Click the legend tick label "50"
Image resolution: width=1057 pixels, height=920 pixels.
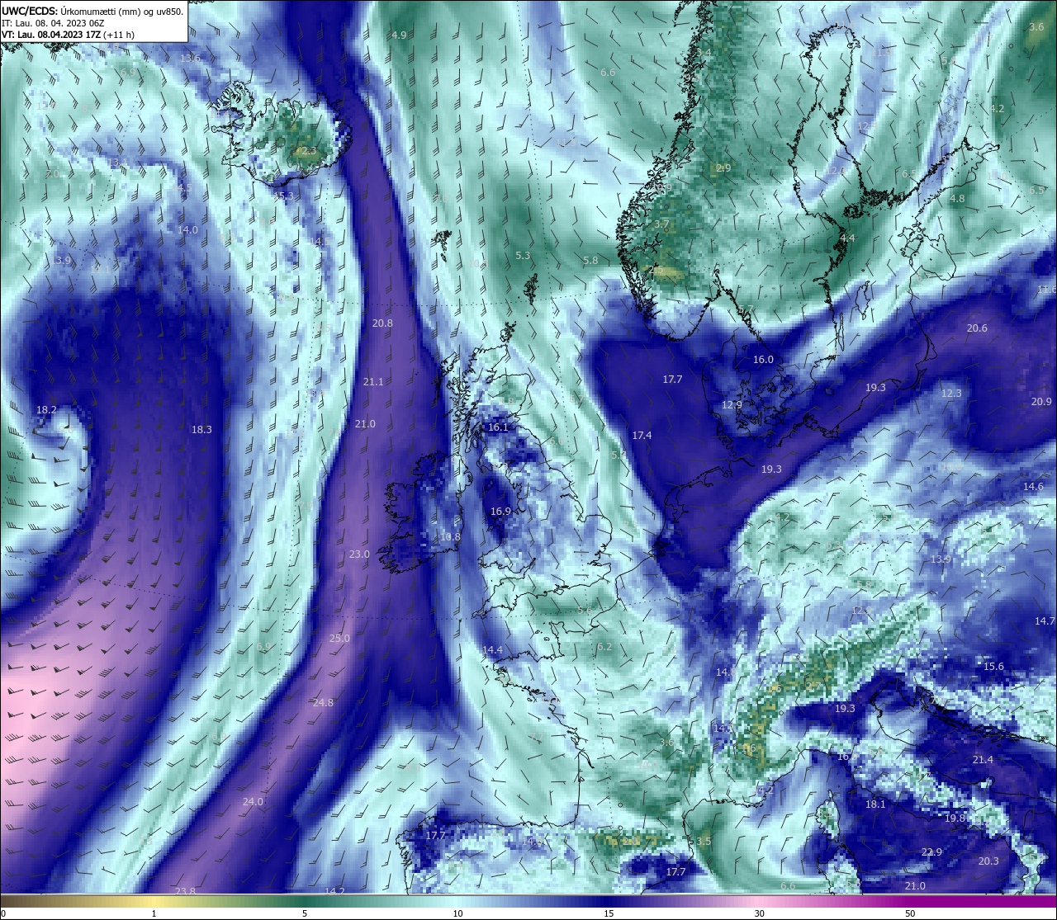[x=910, y=913]
